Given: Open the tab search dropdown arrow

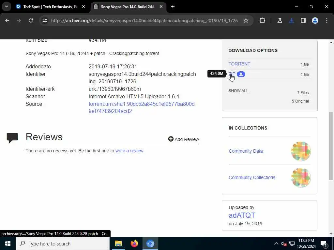Looking at the screenshot, I should pos(7,7).
